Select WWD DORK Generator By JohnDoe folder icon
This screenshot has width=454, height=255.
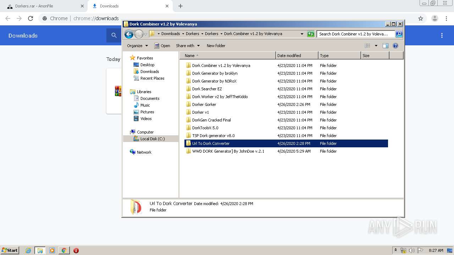[188, 151]
